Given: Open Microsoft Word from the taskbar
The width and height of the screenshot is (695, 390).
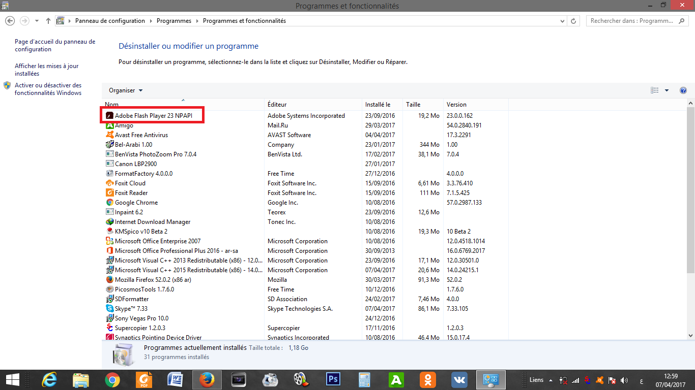Looking at the screenshot, I should 176,379.
